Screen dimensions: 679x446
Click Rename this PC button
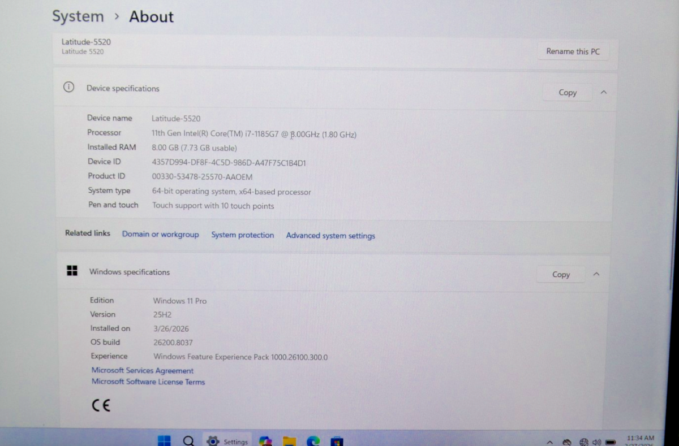(x=573, y=51)
